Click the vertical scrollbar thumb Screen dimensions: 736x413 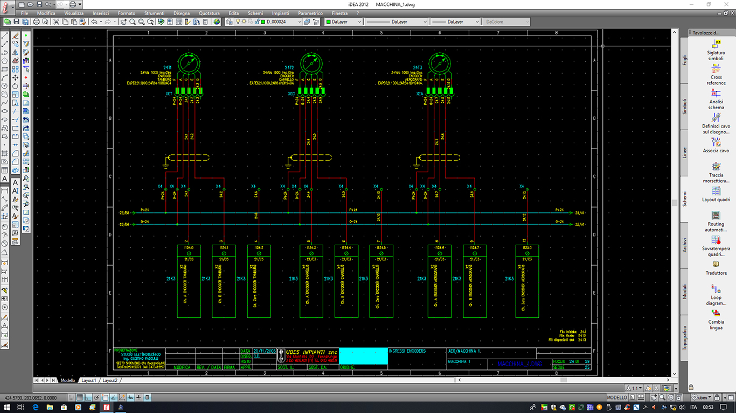point(674,203)
